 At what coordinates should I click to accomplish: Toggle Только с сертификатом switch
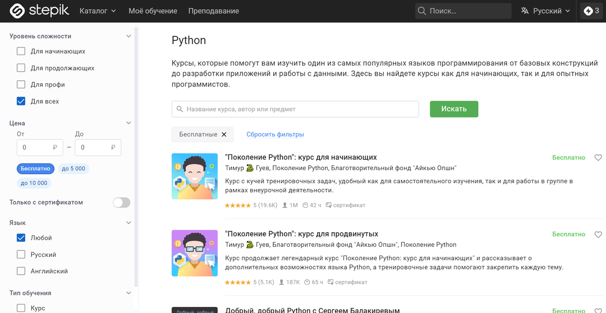121,202
